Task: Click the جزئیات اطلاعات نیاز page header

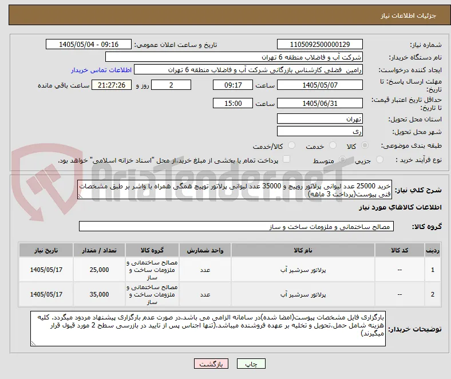Action: click(x=408, y=15)
